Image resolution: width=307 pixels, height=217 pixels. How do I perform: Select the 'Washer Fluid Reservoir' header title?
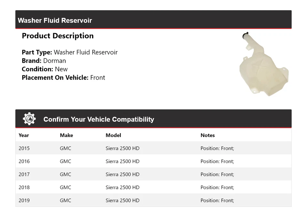55,20
